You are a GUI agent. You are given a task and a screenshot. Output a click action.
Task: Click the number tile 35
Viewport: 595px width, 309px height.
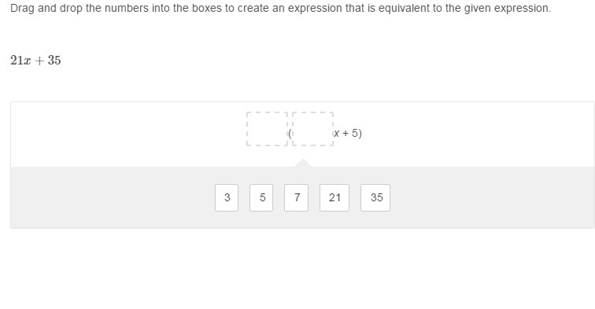(x=375, y=197)
